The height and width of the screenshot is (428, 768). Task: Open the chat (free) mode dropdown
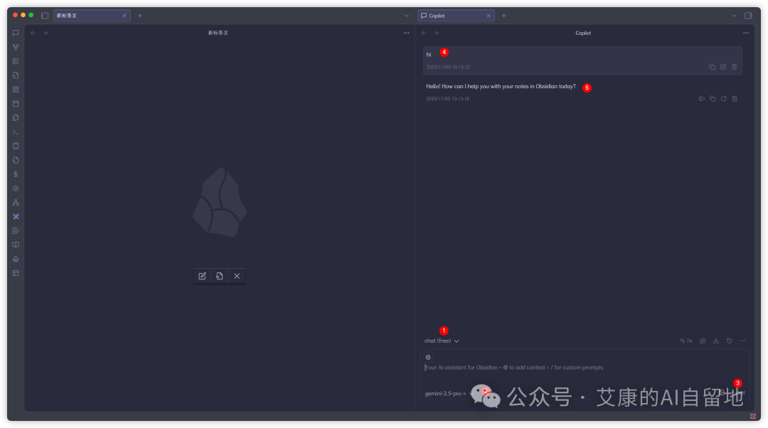442,341
